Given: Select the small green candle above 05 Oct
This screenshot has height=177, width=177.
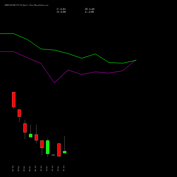Looking at the screenshot, I should point(31,136).
